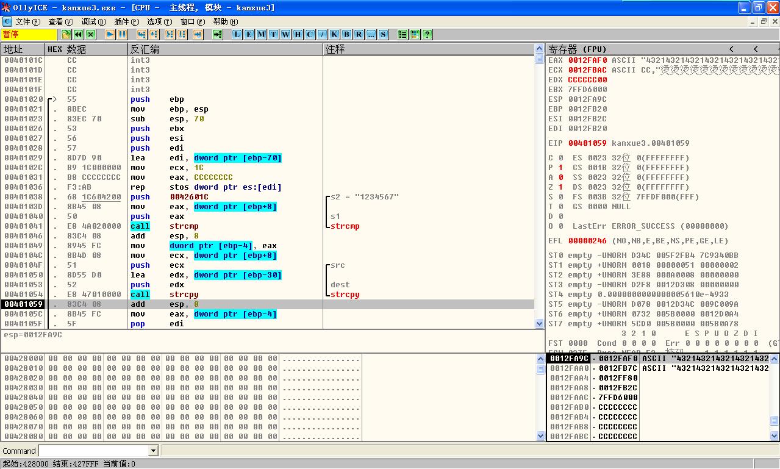The height and width of the screenshot is (469, 780).
Task: Select the Z flag value in registers
Action: [560, 187]
